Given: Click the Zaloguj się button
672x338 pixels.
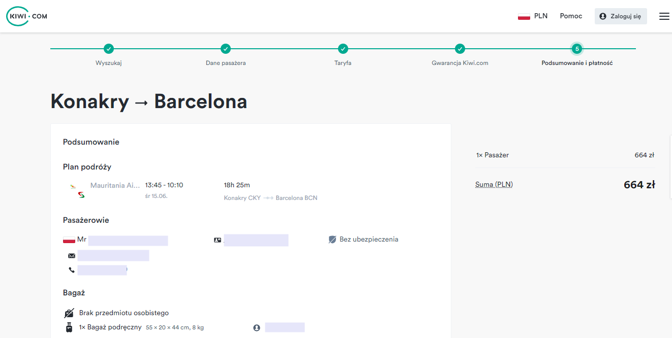Looking at the screenshot, I should 621,16.
